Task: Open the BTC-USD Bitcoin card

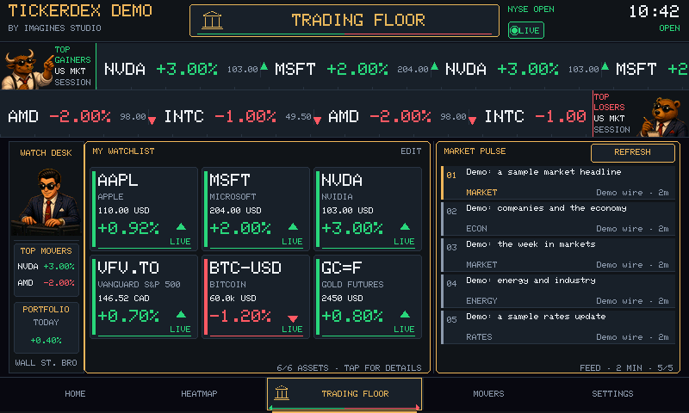Action: click(x=256, y=297)
